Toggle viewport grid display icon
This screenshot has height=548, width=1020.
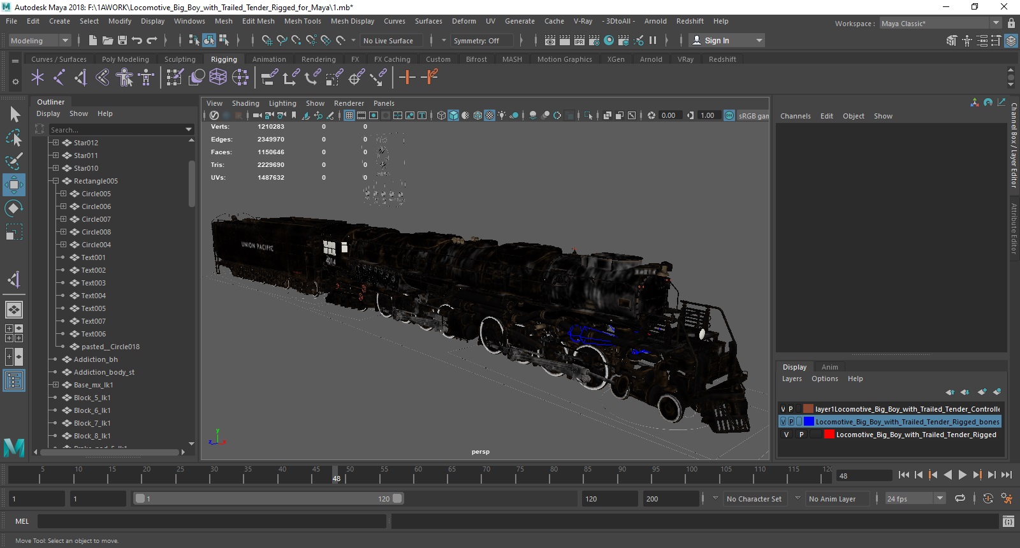click(349, 115)
